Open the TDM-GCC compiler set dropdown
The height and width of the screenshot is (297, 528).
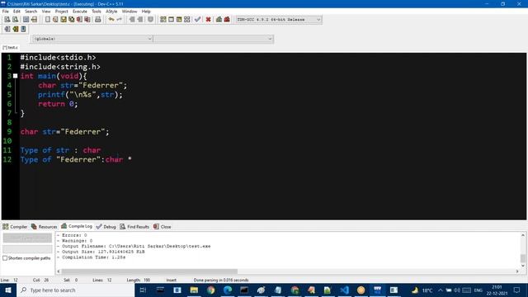[279, 20]
